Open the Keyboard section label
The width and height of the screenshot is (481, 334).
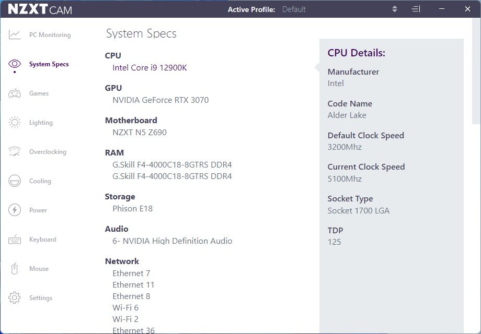tap(43, 240)
